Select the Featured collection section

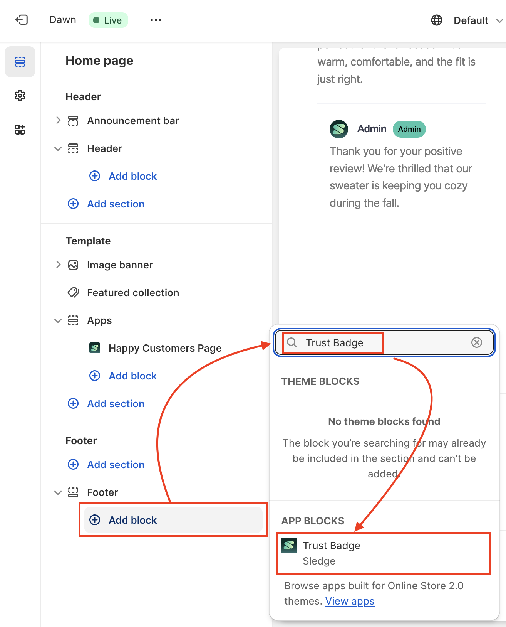tap(133, 293)
